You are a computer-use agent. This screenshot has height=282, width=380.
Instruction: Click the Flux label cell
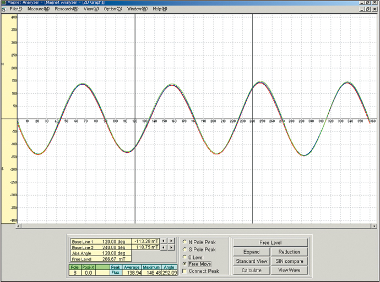pos(116,273)
